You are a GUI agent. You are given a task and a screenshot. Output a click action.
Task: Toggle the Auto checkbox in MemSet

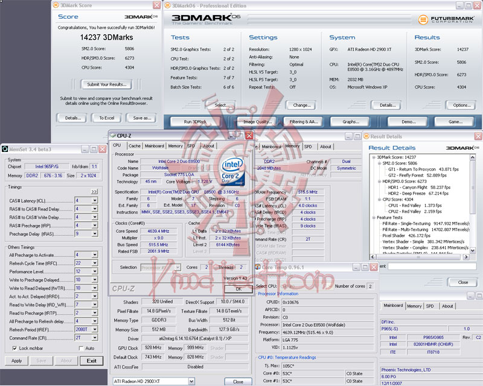(x=82, y=348)
